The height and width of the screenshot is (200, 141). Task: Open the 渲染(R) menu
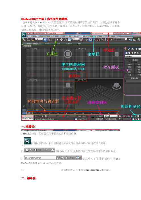click(x=88, y=36)
